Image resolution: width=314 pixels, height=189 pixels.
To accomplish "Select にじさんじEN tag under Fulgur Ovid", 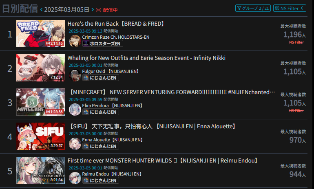I will 101,78.
